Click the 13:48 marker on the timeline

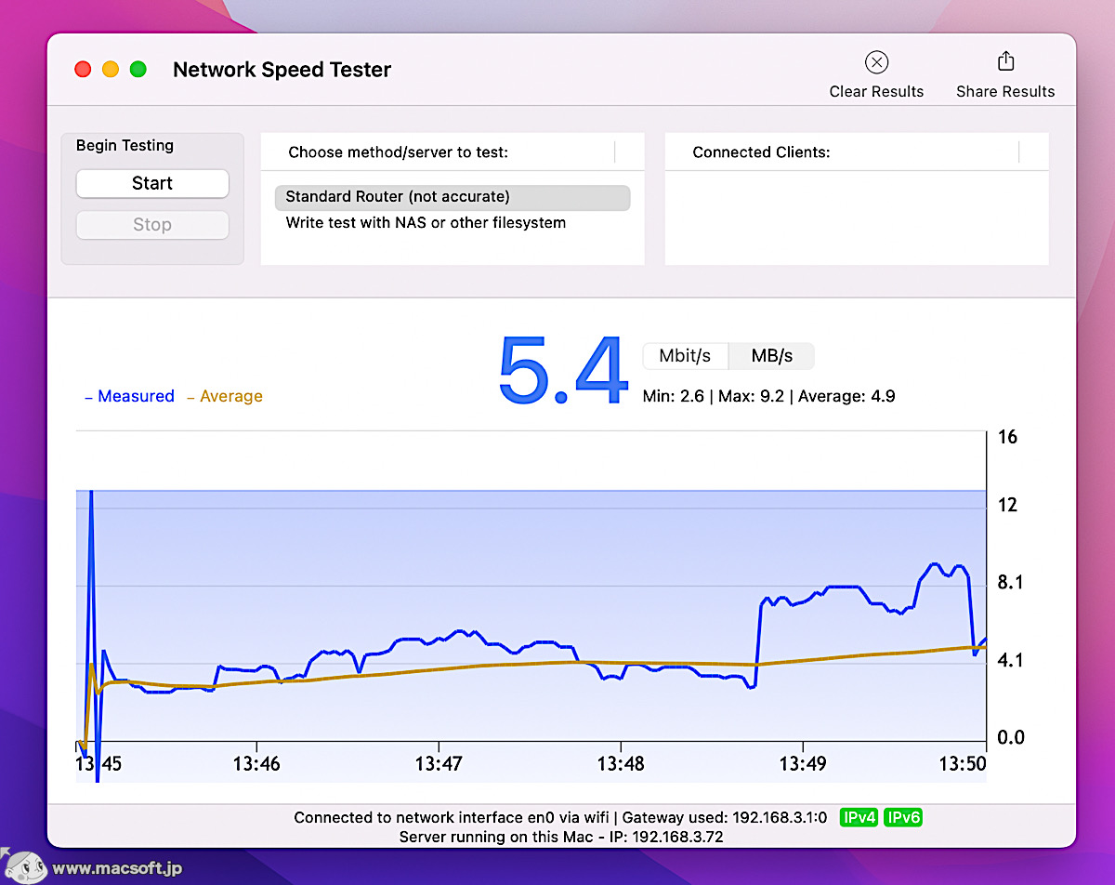pos(620,763)
